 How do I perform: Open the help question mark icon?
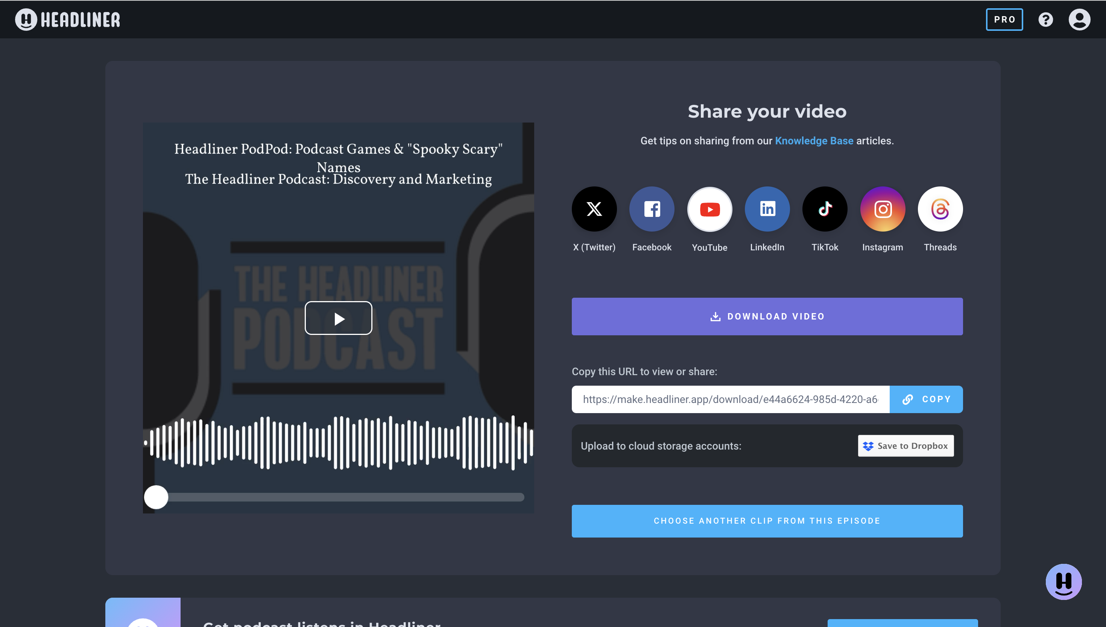[x=1045, y=20]
